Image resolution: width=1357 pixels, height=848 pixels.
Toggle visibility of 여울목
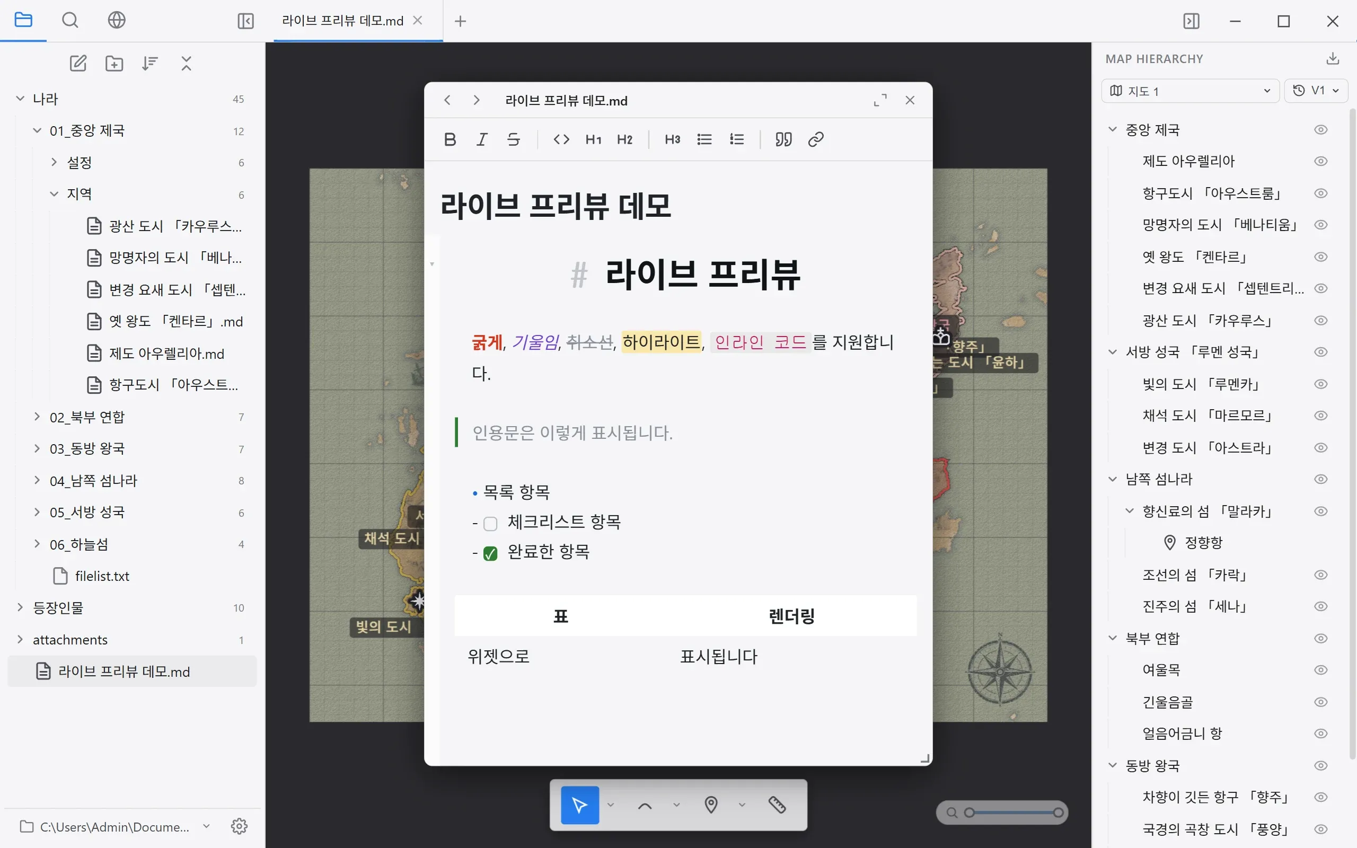tap(1321, 670)
